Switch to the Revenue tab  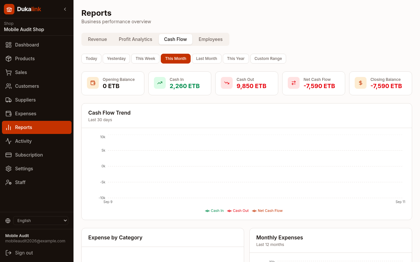tap(97, 39)
